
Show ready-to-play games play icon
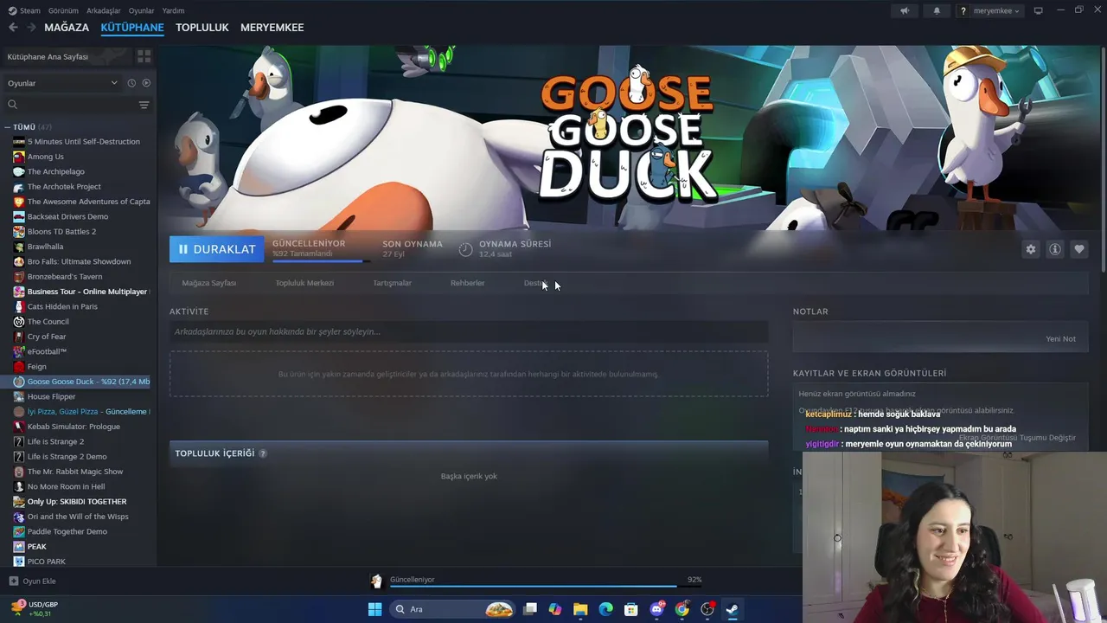[146, 83]
